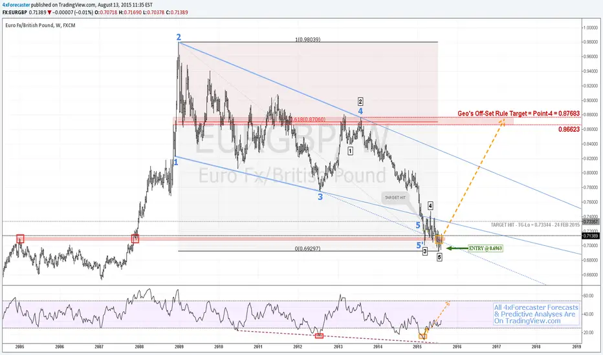This screenshot has width=603, height=355.
Task: Click the Euro Fx/British Pound, W, FXCM legend
Action: (x=40, y=25)
